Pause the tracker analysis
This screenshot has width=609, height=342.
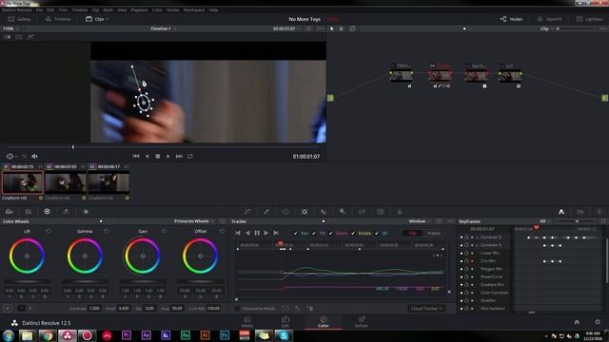pyautogui.click(x=257, y=233)
